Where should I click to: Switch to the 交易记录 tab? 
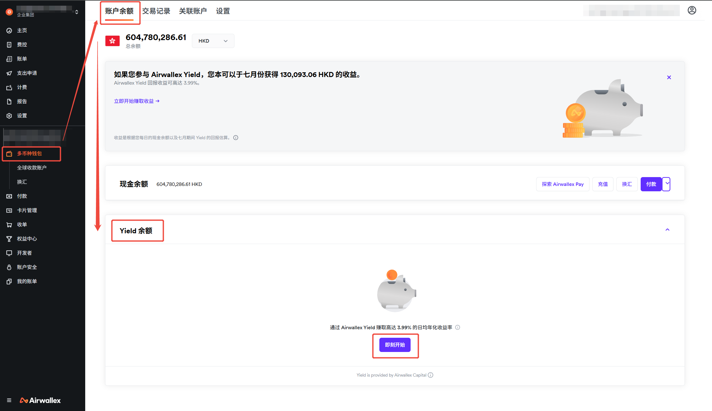[x=156, y=11]
